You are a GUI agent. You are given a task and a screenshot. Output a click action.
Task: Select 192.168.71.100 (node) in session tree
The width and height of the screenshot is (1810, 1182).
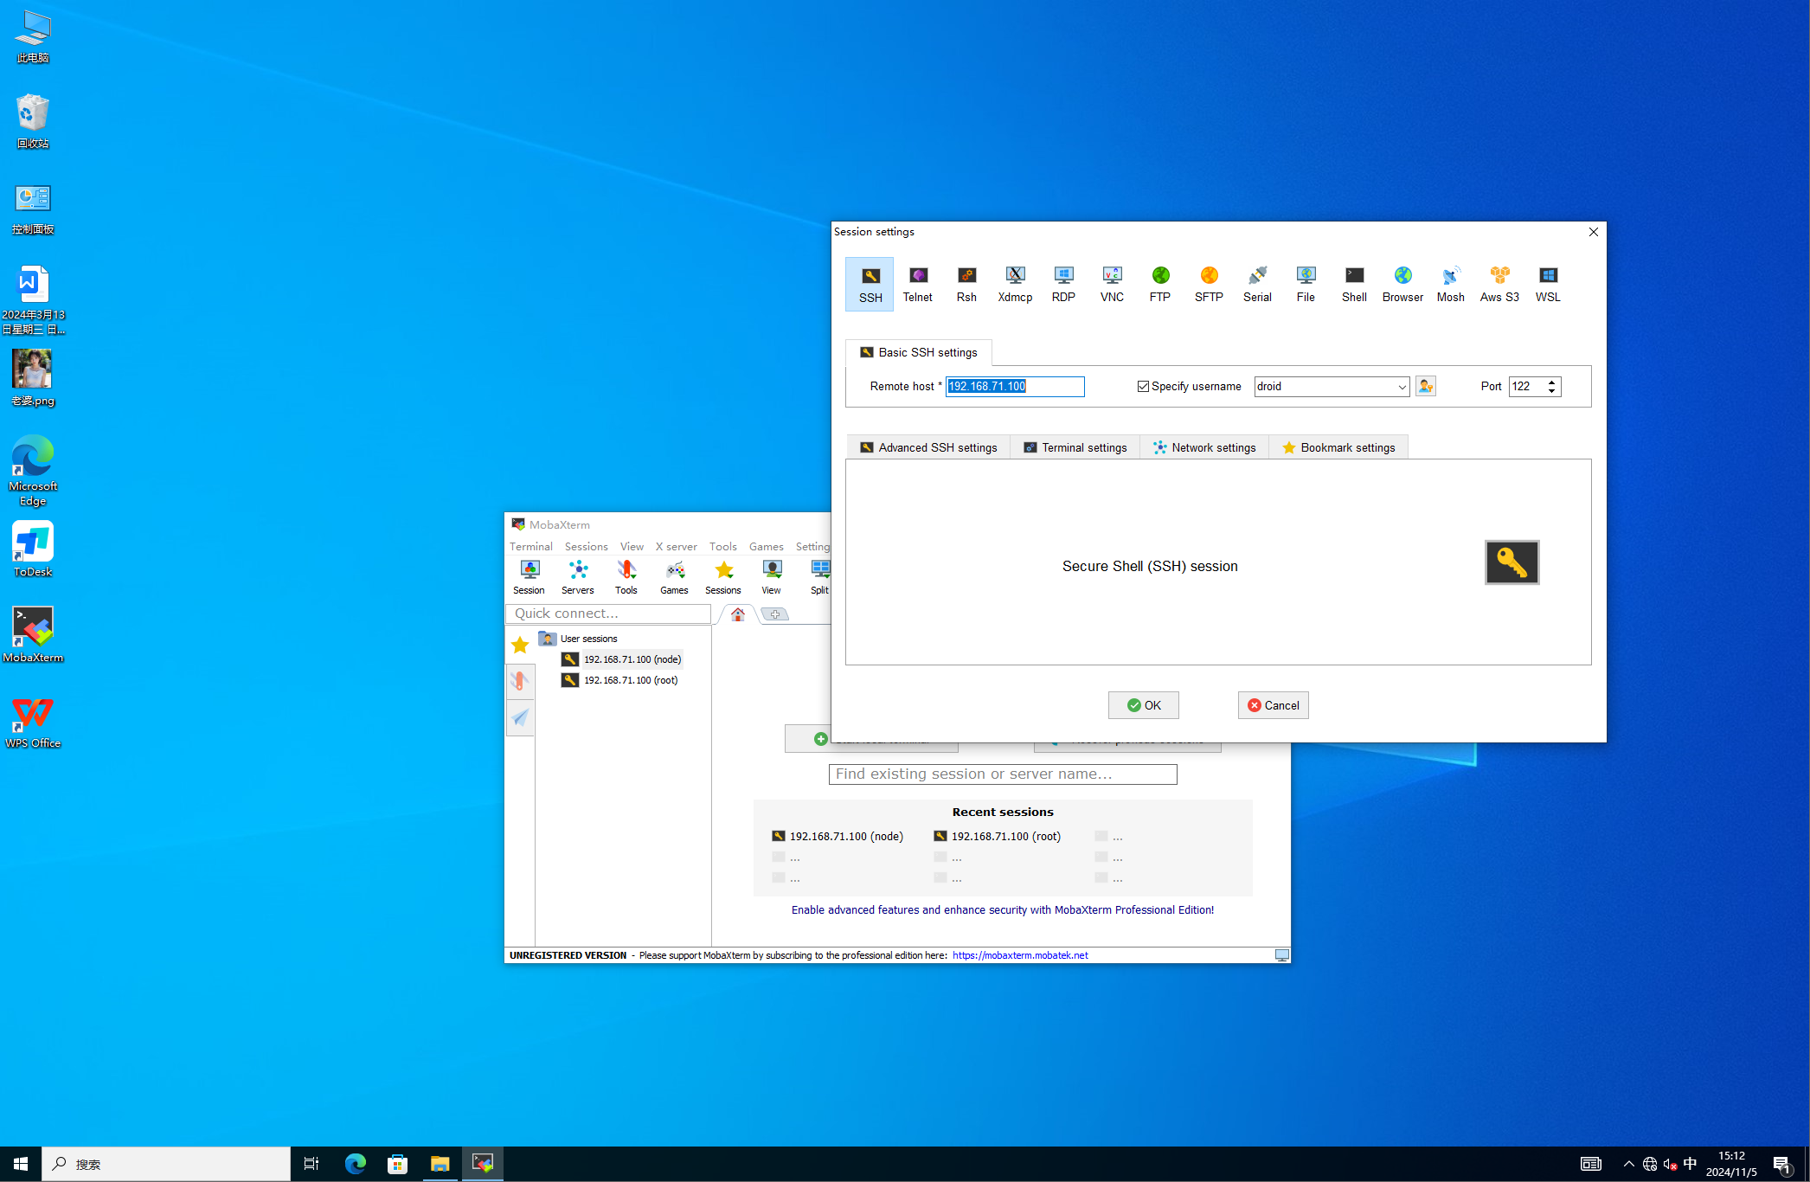621,659
